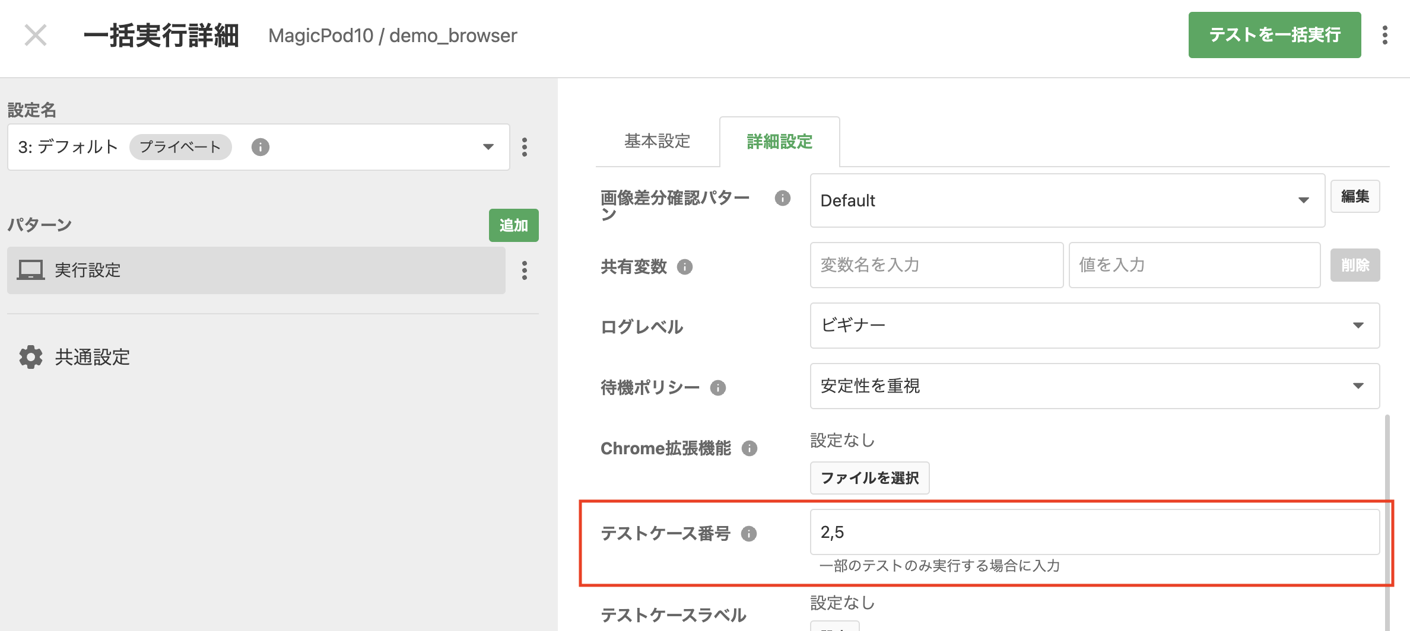Click 編集 button for image diff pattern
Screen dimensions: 1410x631
pyautogui.click(x=1355, y=196)
